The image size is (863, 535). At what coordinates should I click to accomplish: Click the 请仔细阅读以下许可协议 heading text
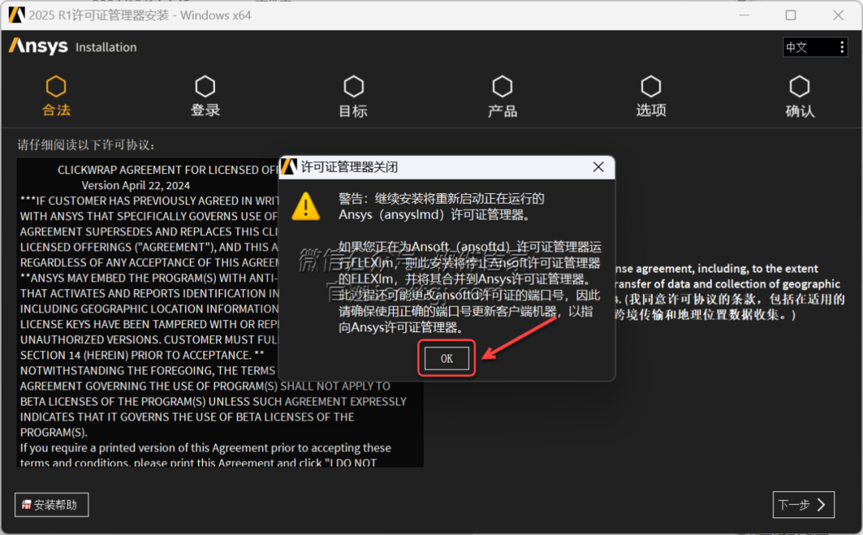tap(86, 145)
